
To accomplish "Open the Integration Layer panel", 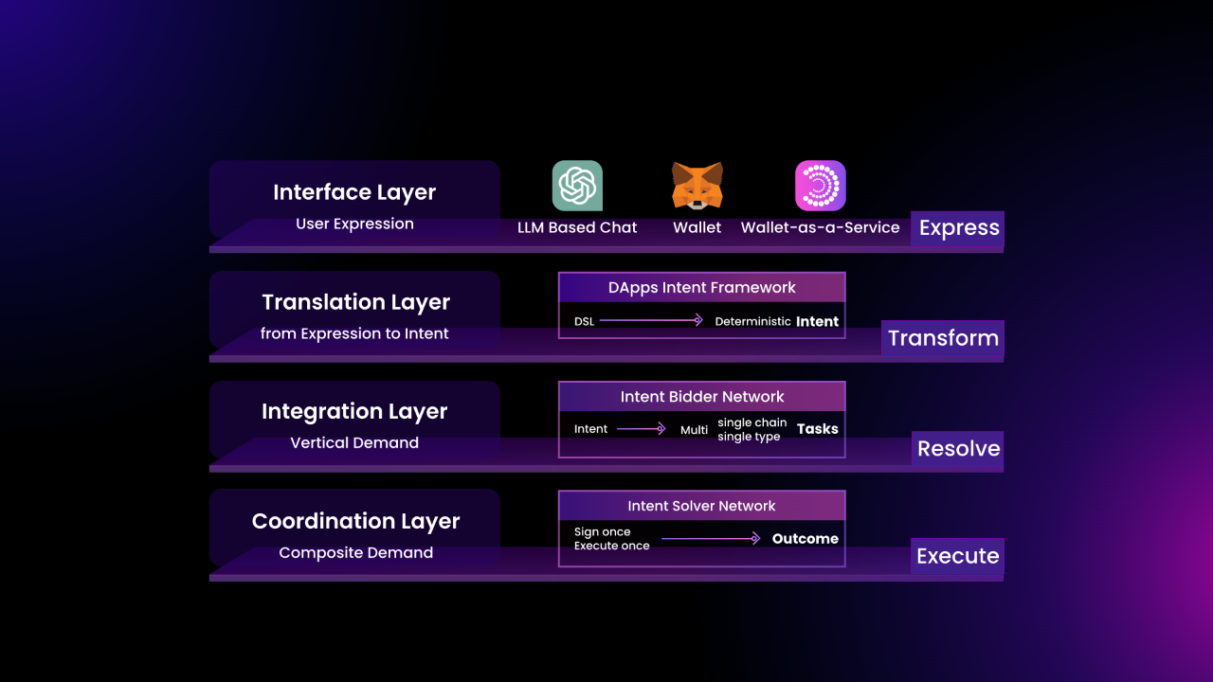I will [x=354, y=420].
